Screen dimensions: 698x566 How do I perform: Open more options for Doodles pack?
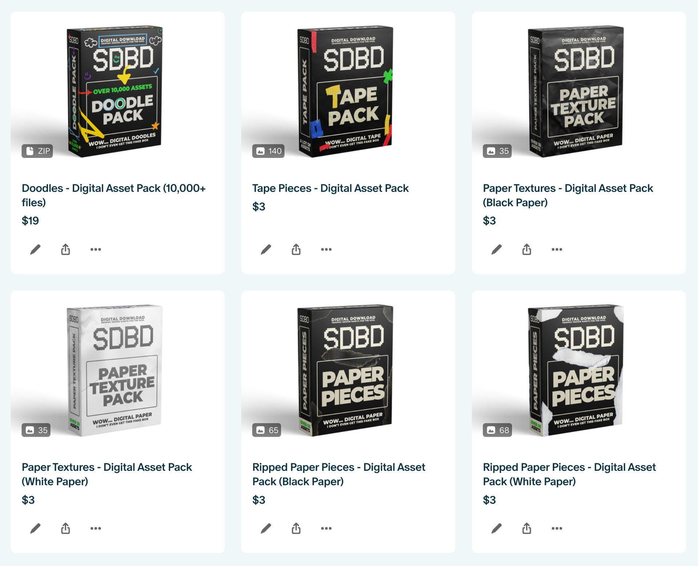click(x=96, y=249)
